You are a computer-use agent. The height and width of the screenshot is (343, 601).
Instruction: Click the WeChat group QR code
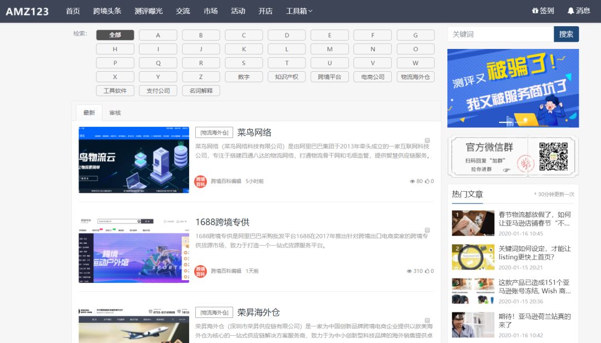coord(553,157)
